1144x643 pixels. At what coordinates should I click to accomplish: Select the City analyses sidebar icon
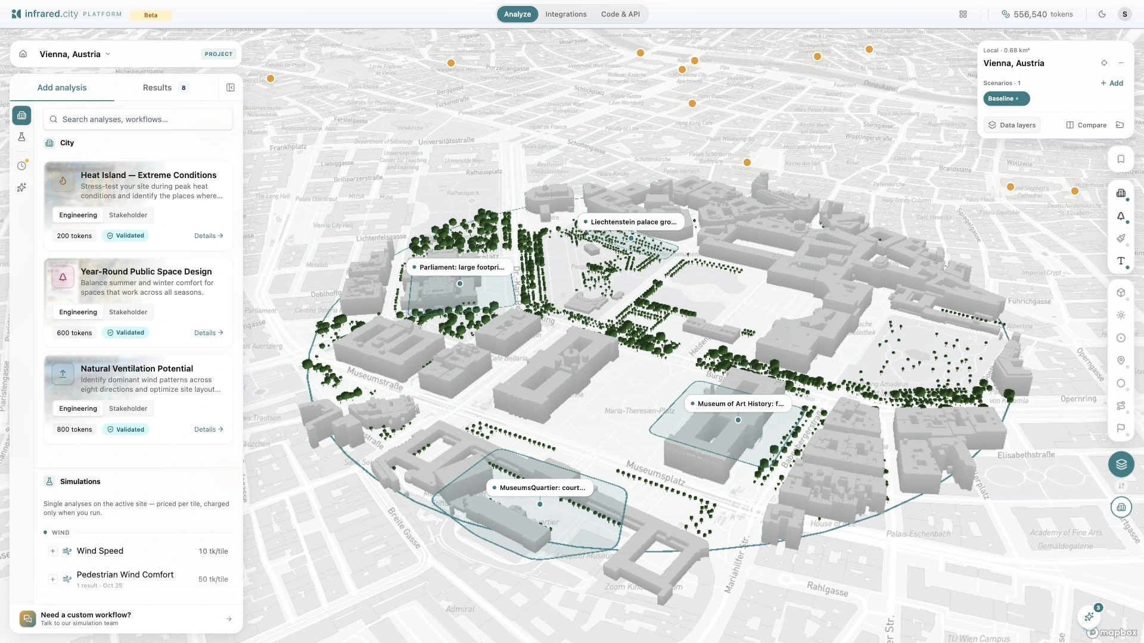(22, 116)
